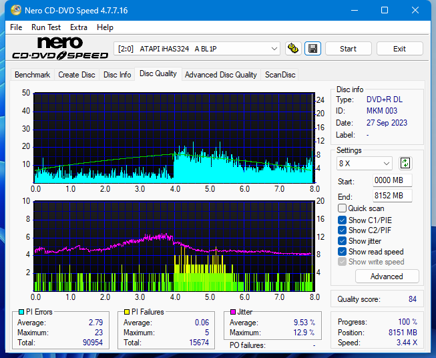Click the PI Errors maximum 23 value

[99, 333]
